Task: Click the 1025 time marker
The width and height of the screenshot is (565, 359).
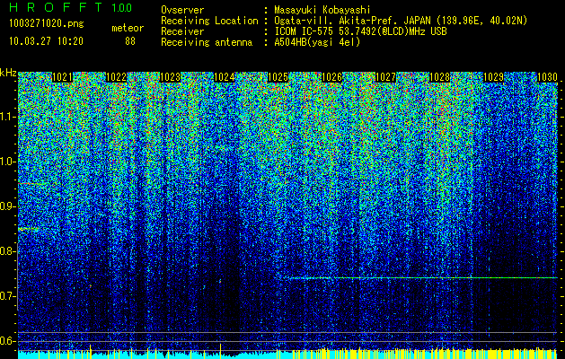Action: click(x=278, y=77)
